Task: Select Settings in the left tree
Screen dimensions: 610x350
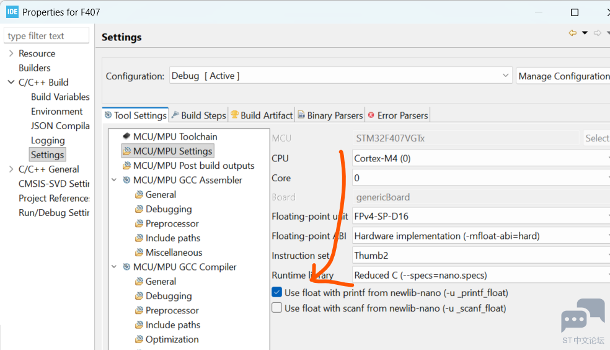Action: tap(48, 155)
